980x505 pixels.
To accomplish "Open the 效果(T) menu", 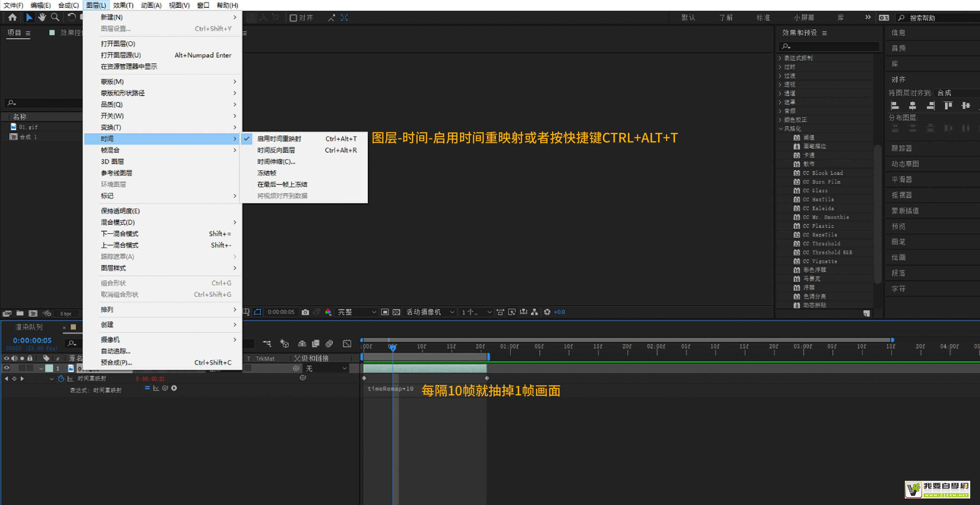I will coord(123,5).
